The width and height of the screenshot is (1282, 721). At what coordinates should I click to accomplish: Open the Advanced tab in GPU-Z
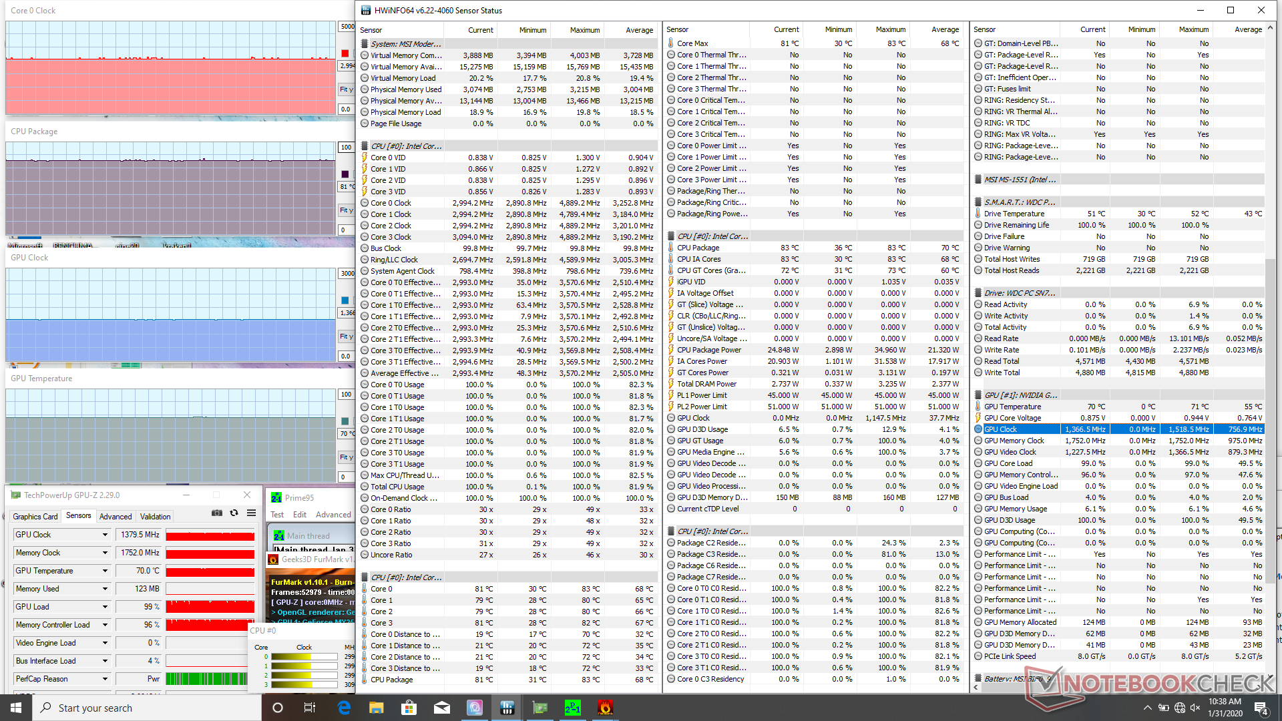(x=116, y=516)
